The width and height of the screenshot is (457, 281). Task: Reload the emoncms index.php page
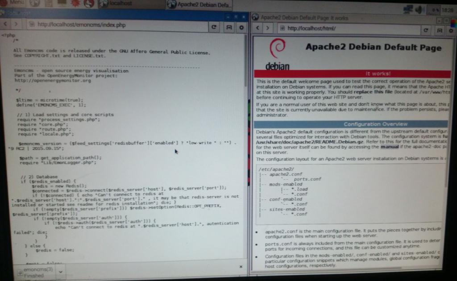[214, 27]
